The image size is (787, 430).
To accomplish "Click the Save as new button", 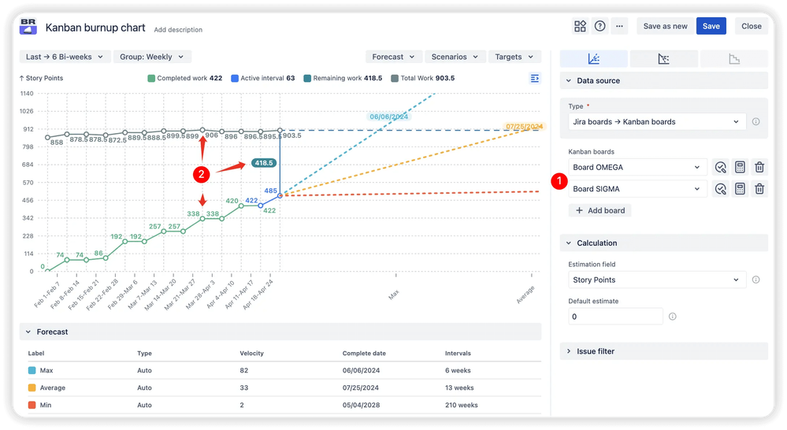I will pos(665,26).
